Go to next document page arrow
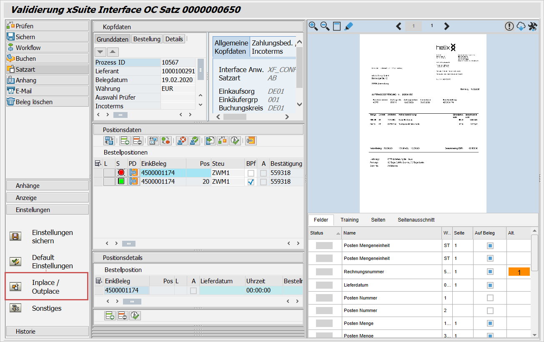 (446, 26)
